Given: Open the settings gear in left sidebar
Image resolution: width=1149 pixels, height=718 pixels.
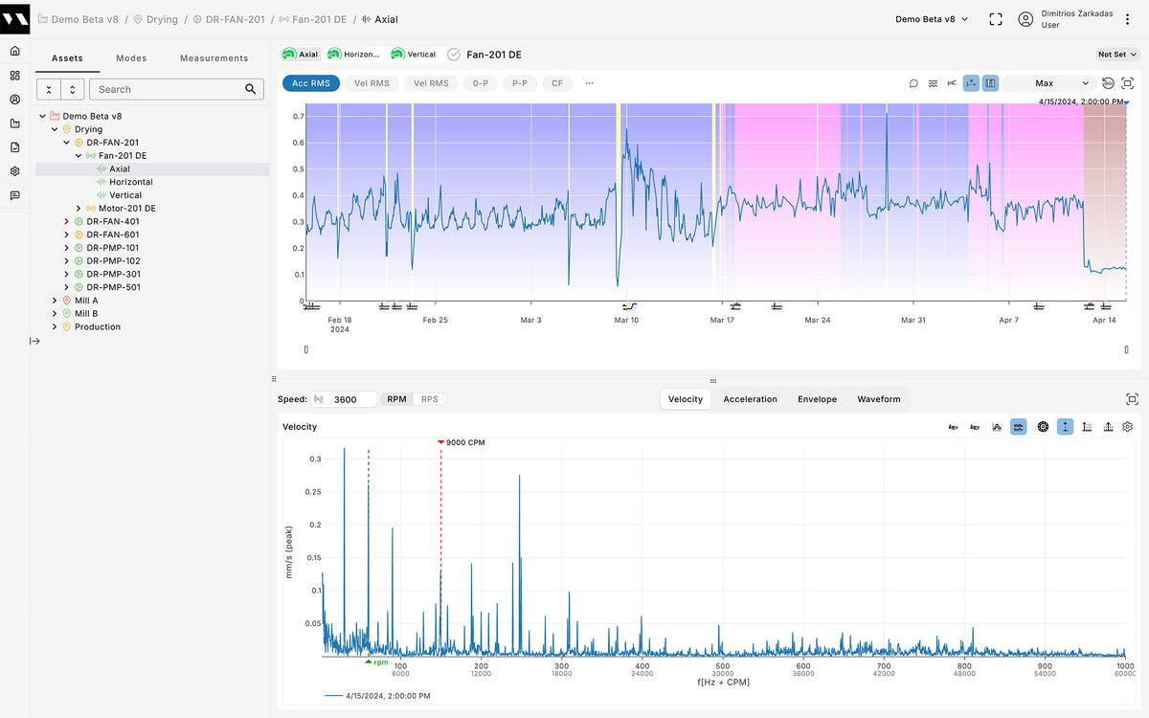Looking at the screenshot, I should (x=14, y=171).
